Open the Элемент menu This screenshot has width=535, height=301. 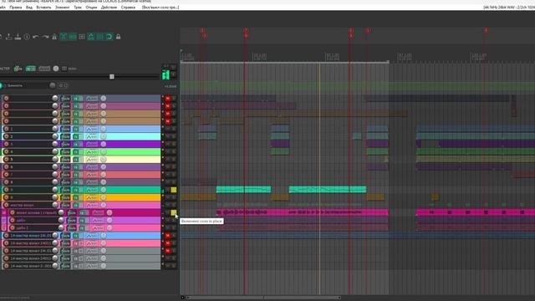(63, 8)
